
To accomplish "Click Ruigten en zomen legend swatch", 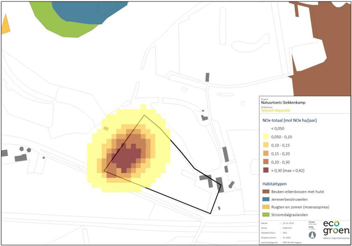I will click(267, 207).
